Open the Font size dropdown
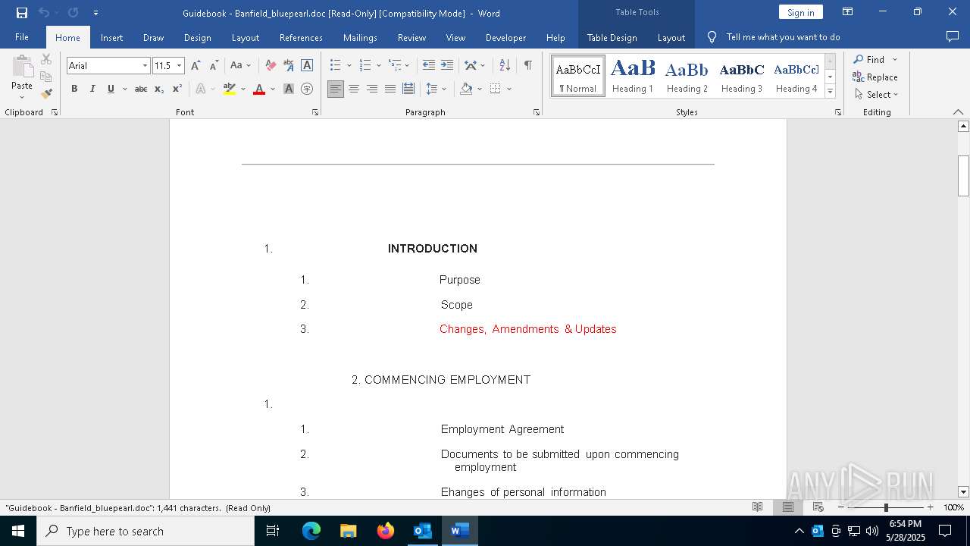The width and height of the screenshot is (970, 546). point(180,66)
